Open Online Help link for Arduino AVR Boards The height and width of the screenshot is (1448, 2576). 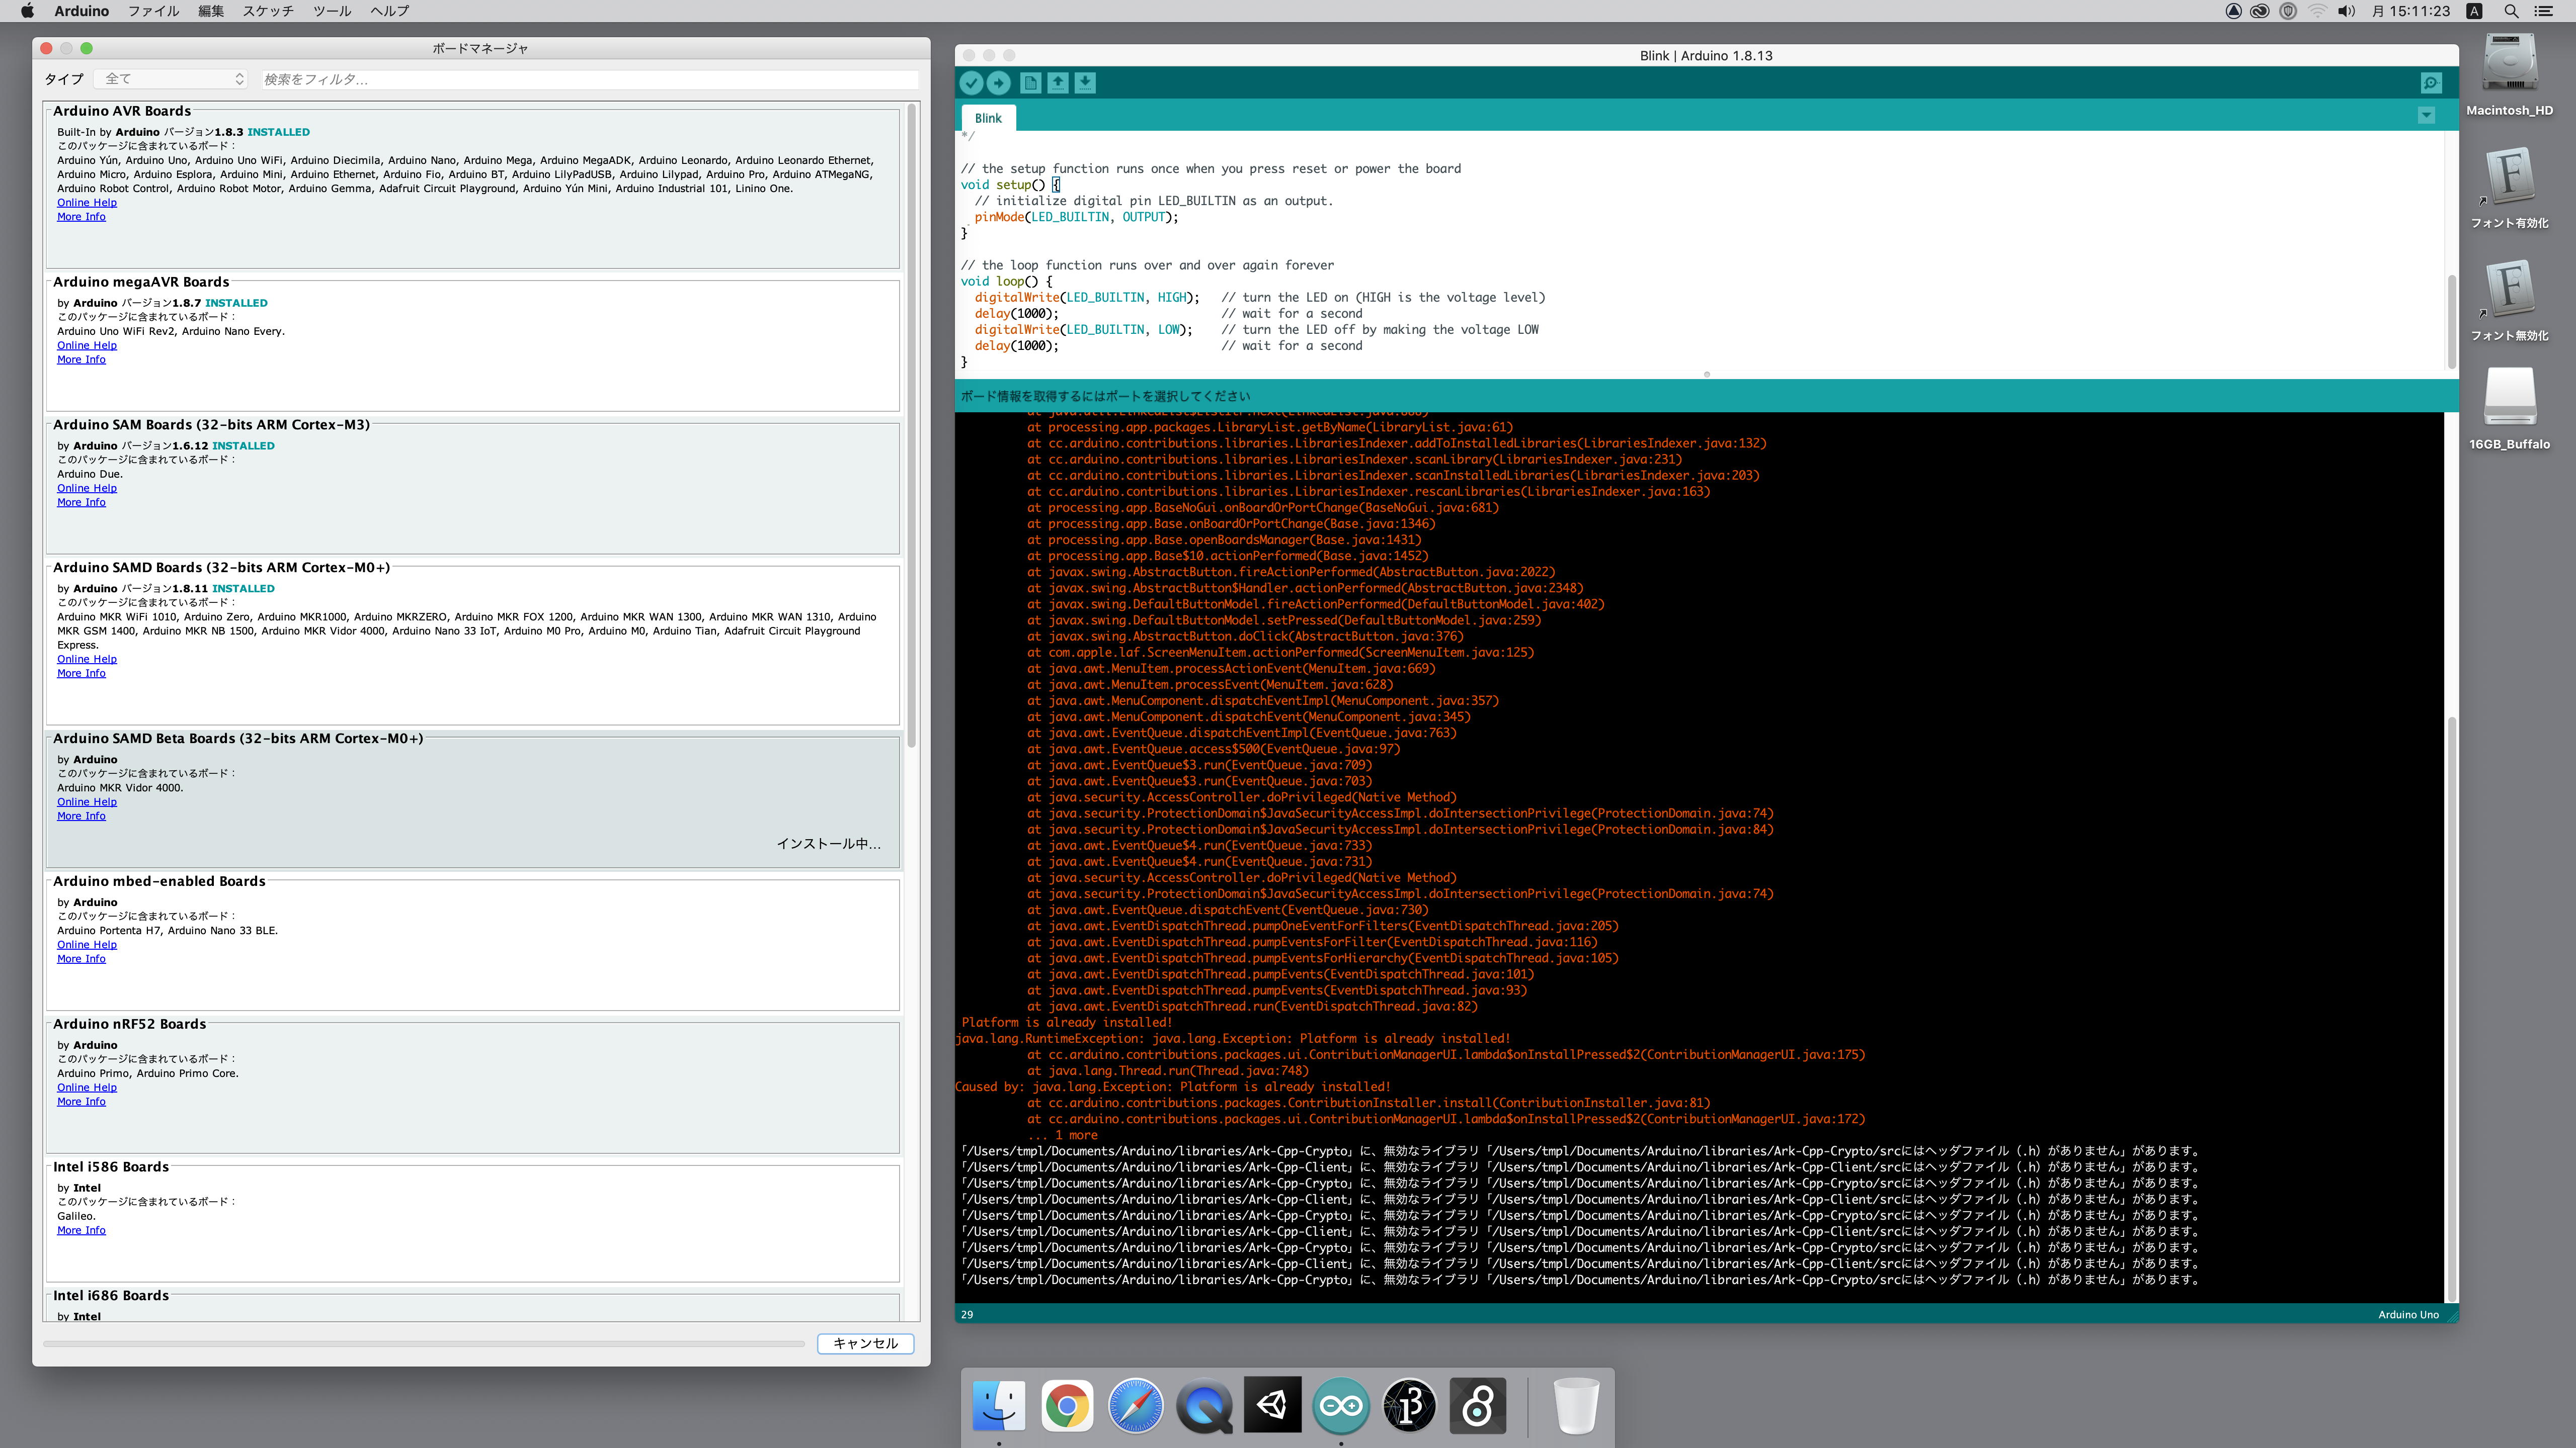coord(87,203)
